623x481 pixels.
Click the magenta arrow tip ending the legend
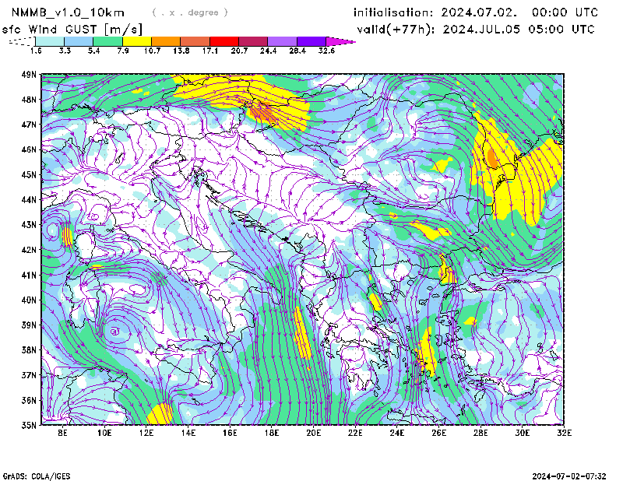point(347,40)
